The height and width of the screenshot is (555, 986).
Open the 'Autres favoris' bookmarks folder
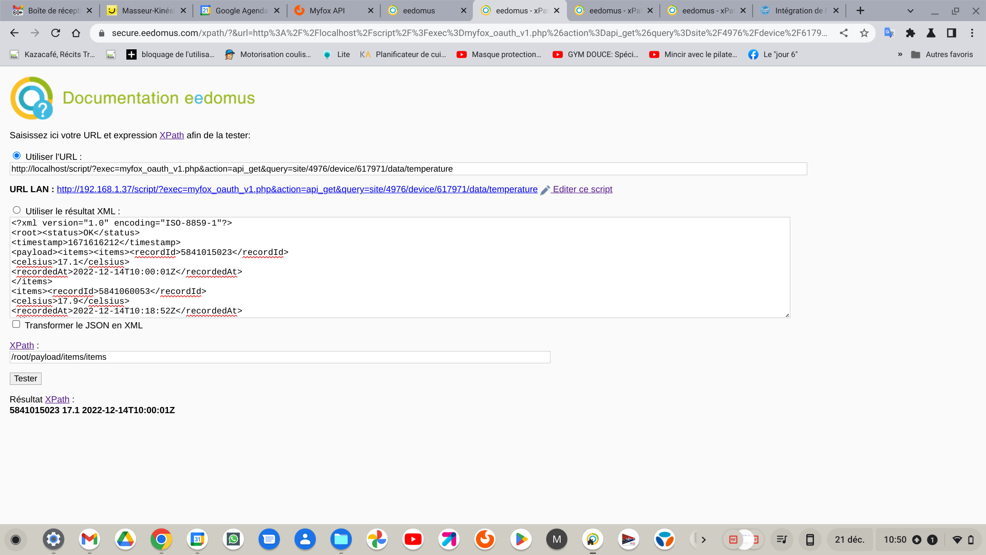click(942, 54)
